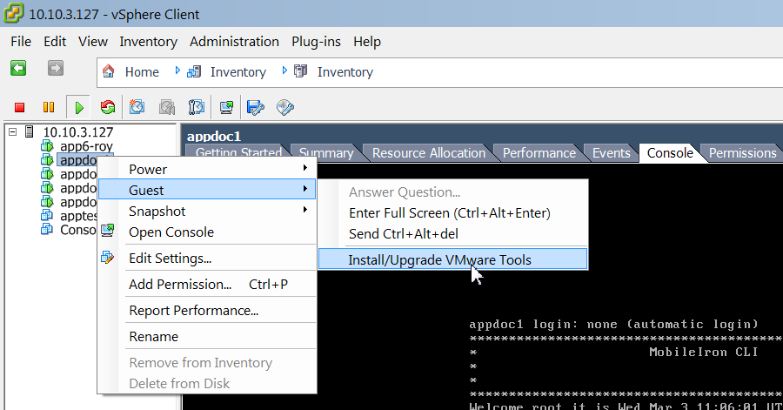The height and width of the screenshot is (410, 783).
Task: Click the arrow before the second Inventory breadcrumb
Action: [x=284, y=71]
